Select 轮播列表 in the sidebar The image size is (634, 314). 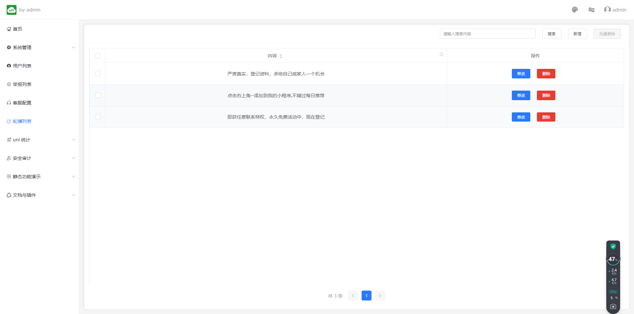pyautogui.click(x=39, y=121)
